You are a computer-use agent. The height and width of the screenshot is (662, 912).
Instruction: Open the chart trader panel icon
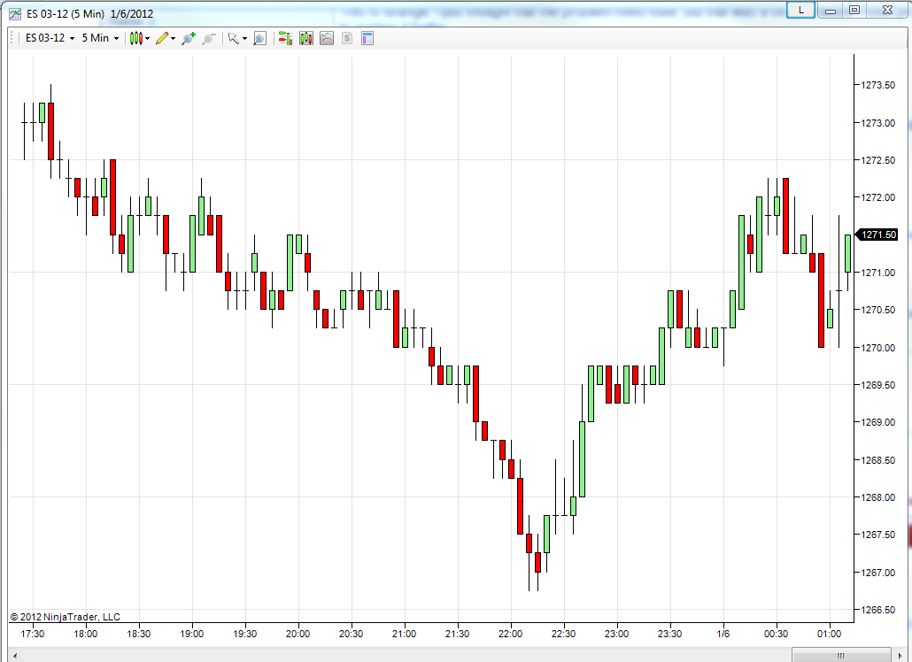(285, 38)
